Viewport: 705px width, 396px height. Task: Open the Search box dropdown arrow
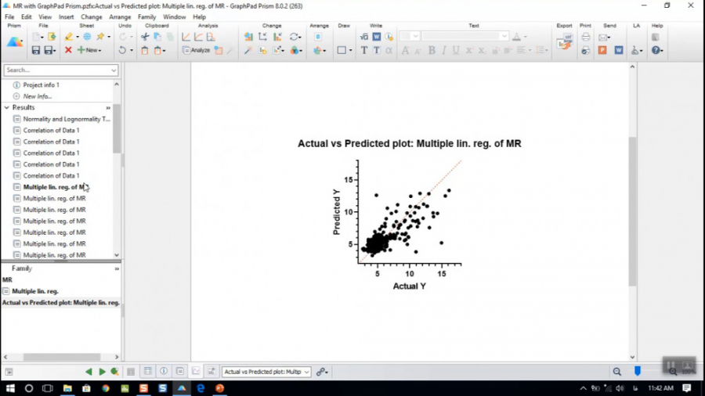[114, 70]
